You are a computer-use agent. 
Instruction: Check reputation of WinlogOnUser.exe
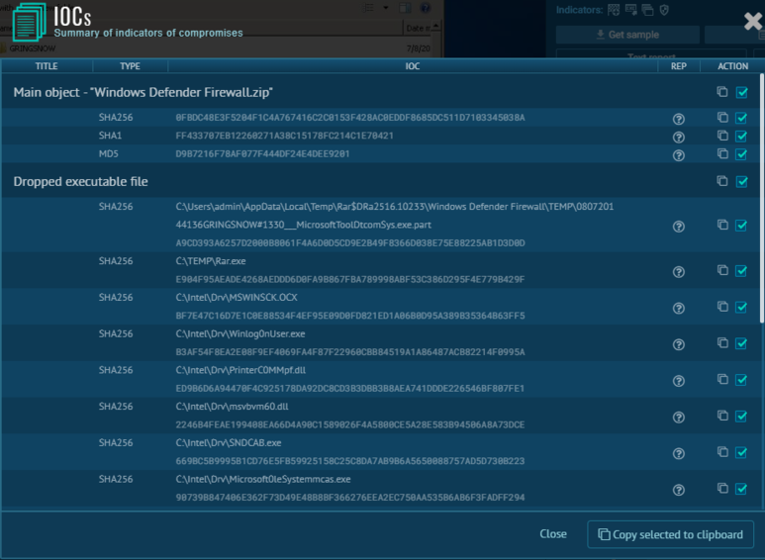click(678, 344)
